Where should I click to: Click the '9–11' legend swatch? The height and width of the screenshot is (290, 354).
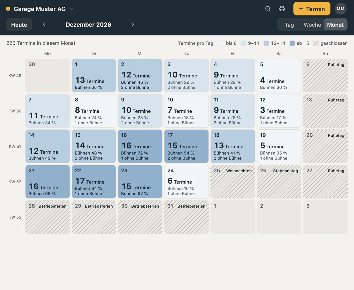click(243, 43)
